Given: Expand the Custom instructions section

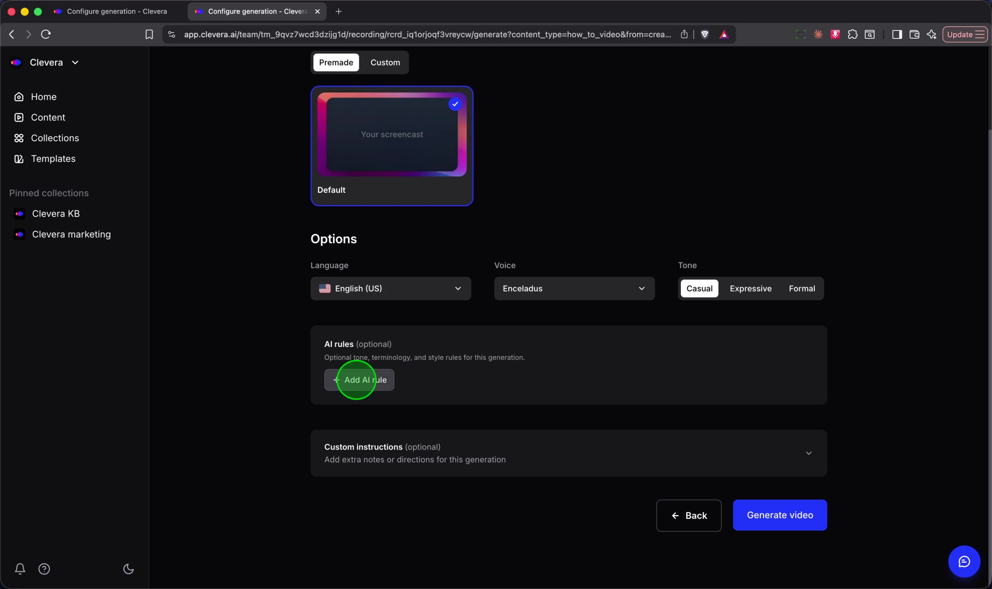Looking at the screenshot, I should point(568,453).
